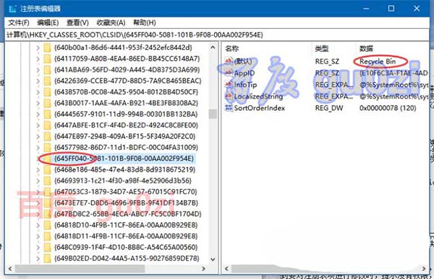The height and width of the screenshot is (279, 434).
Task: Click the DWORD icon of SortOrderIndex
Action: click(x=229, y=108)
